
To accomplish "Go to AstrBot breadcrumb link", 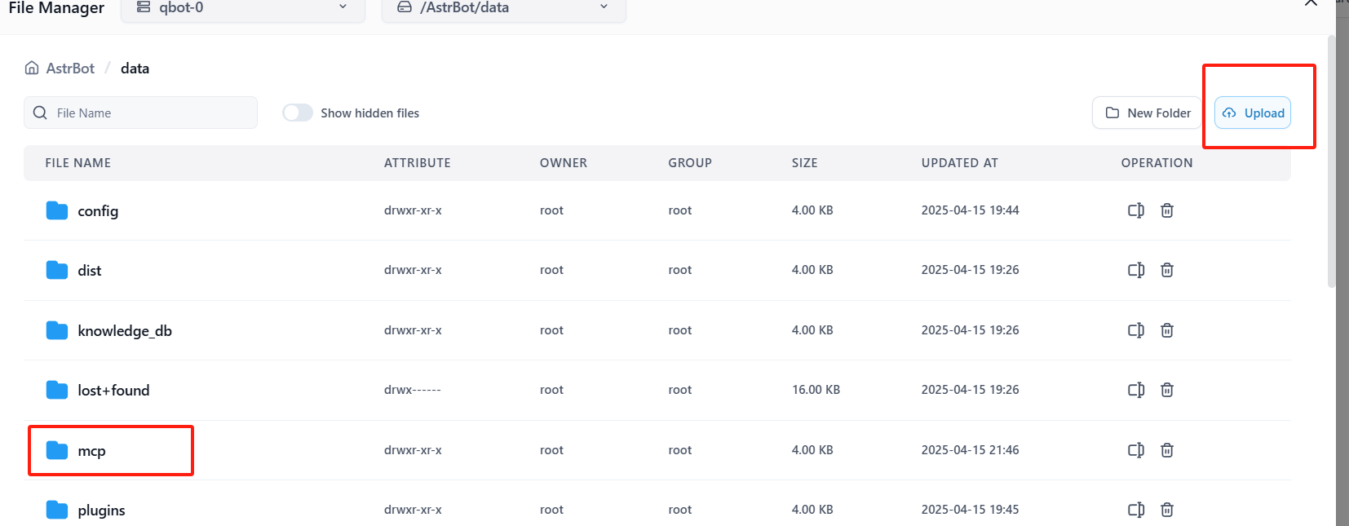I will point(70,69).
